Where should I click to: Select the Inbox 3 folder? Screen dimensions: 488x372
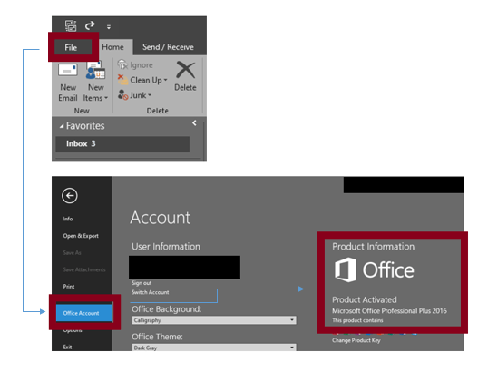pyautogui.click(x=122, y=144)
